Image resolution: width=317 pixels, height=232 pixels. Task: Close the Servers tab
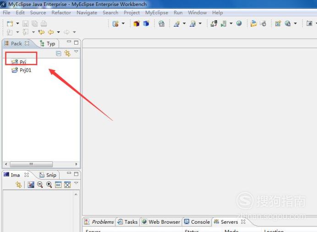click(x=243, y=222)
